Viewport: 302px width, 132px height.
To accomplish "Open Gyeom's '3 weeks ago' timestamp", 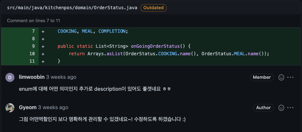I will (53, 107).
